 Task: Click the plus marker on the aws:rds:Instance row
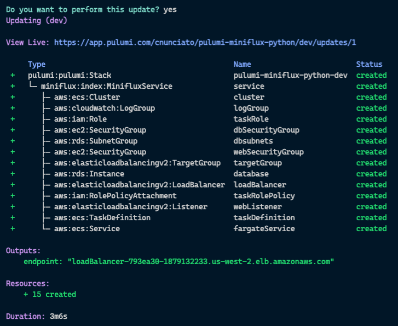[12, 174]
